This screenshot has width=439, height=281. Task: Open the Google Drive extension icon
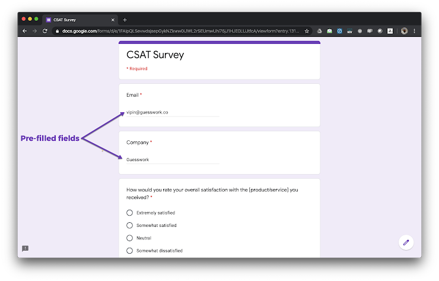pos(319,31)
